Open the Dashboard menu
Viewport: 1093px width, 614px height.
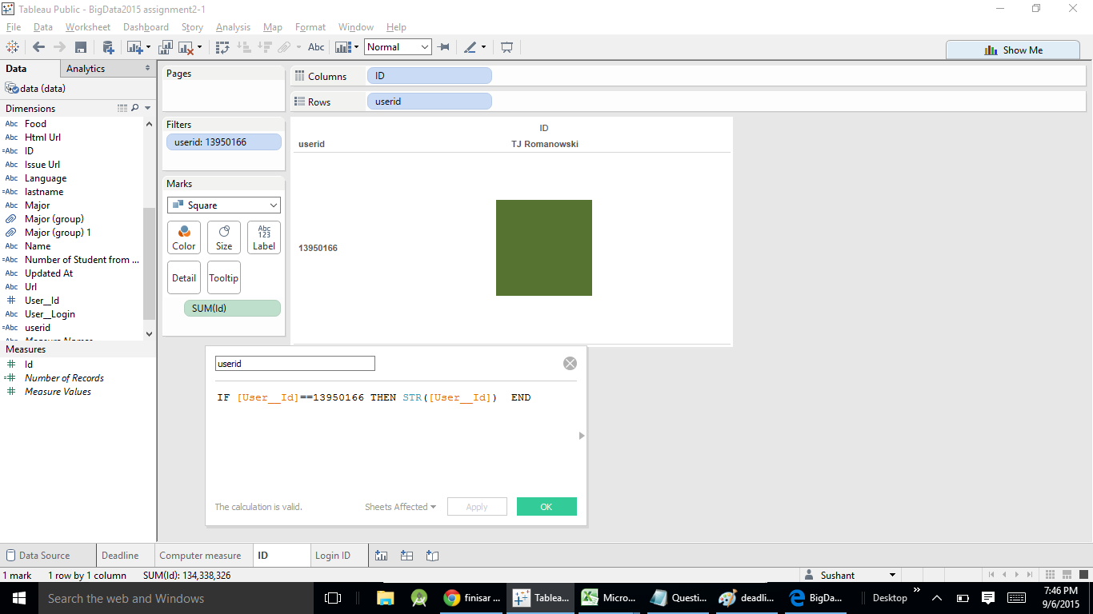(x=146, y=26)
